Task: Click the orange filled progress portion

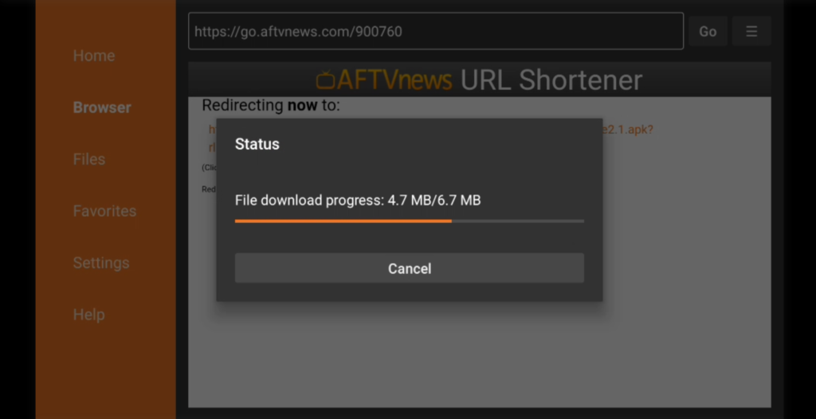Action: pyautogui.click(x=343, y=221)
